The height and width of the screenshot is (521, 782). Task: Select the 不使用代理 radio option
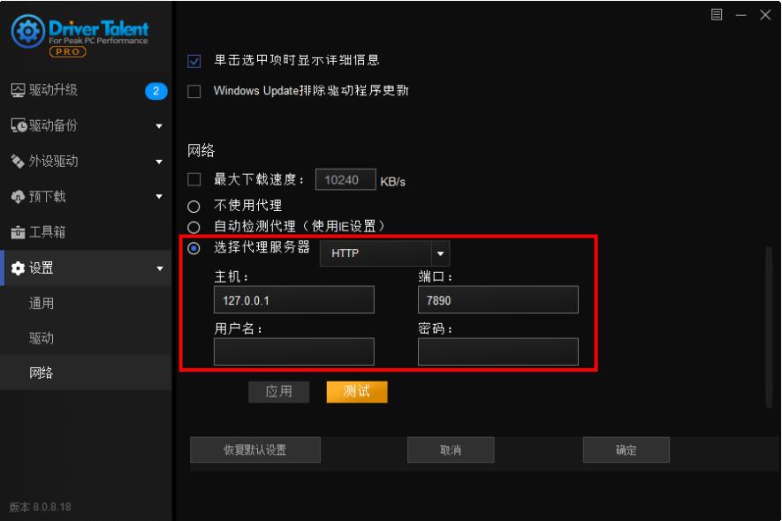194,207
